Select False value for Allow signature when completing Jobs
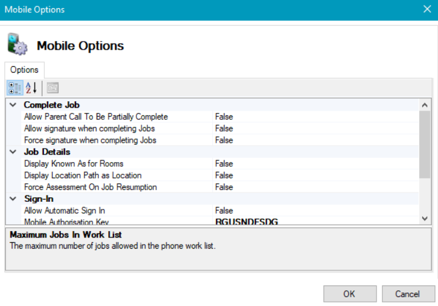The width and height of the screenshot is (438, 306). [x=224, y=128]
